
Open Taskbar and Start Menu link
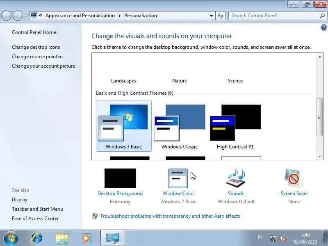[37, 209]
